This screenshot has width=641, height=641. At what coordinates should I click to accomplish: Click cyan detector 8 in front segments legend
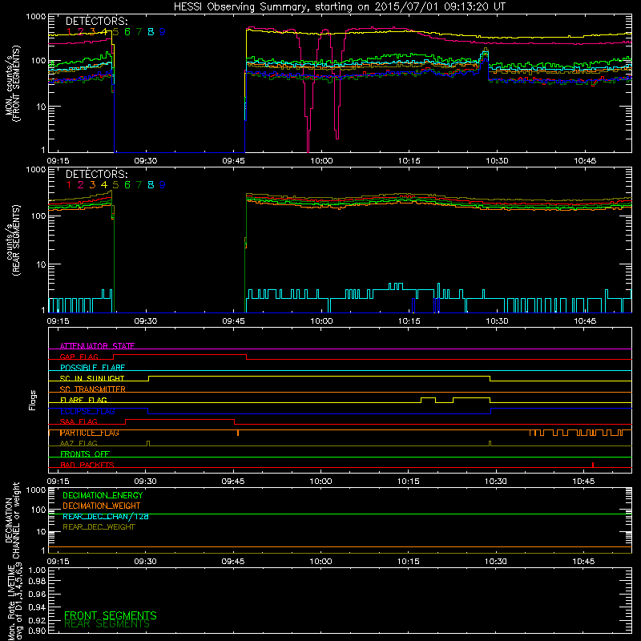(x=151, y=31)
